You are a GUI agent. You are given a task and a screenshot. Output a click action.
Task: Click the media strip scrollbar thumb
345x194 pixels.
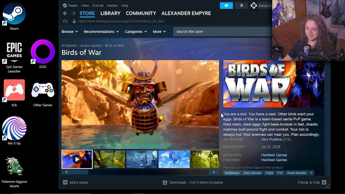click(x=80, y=172)
